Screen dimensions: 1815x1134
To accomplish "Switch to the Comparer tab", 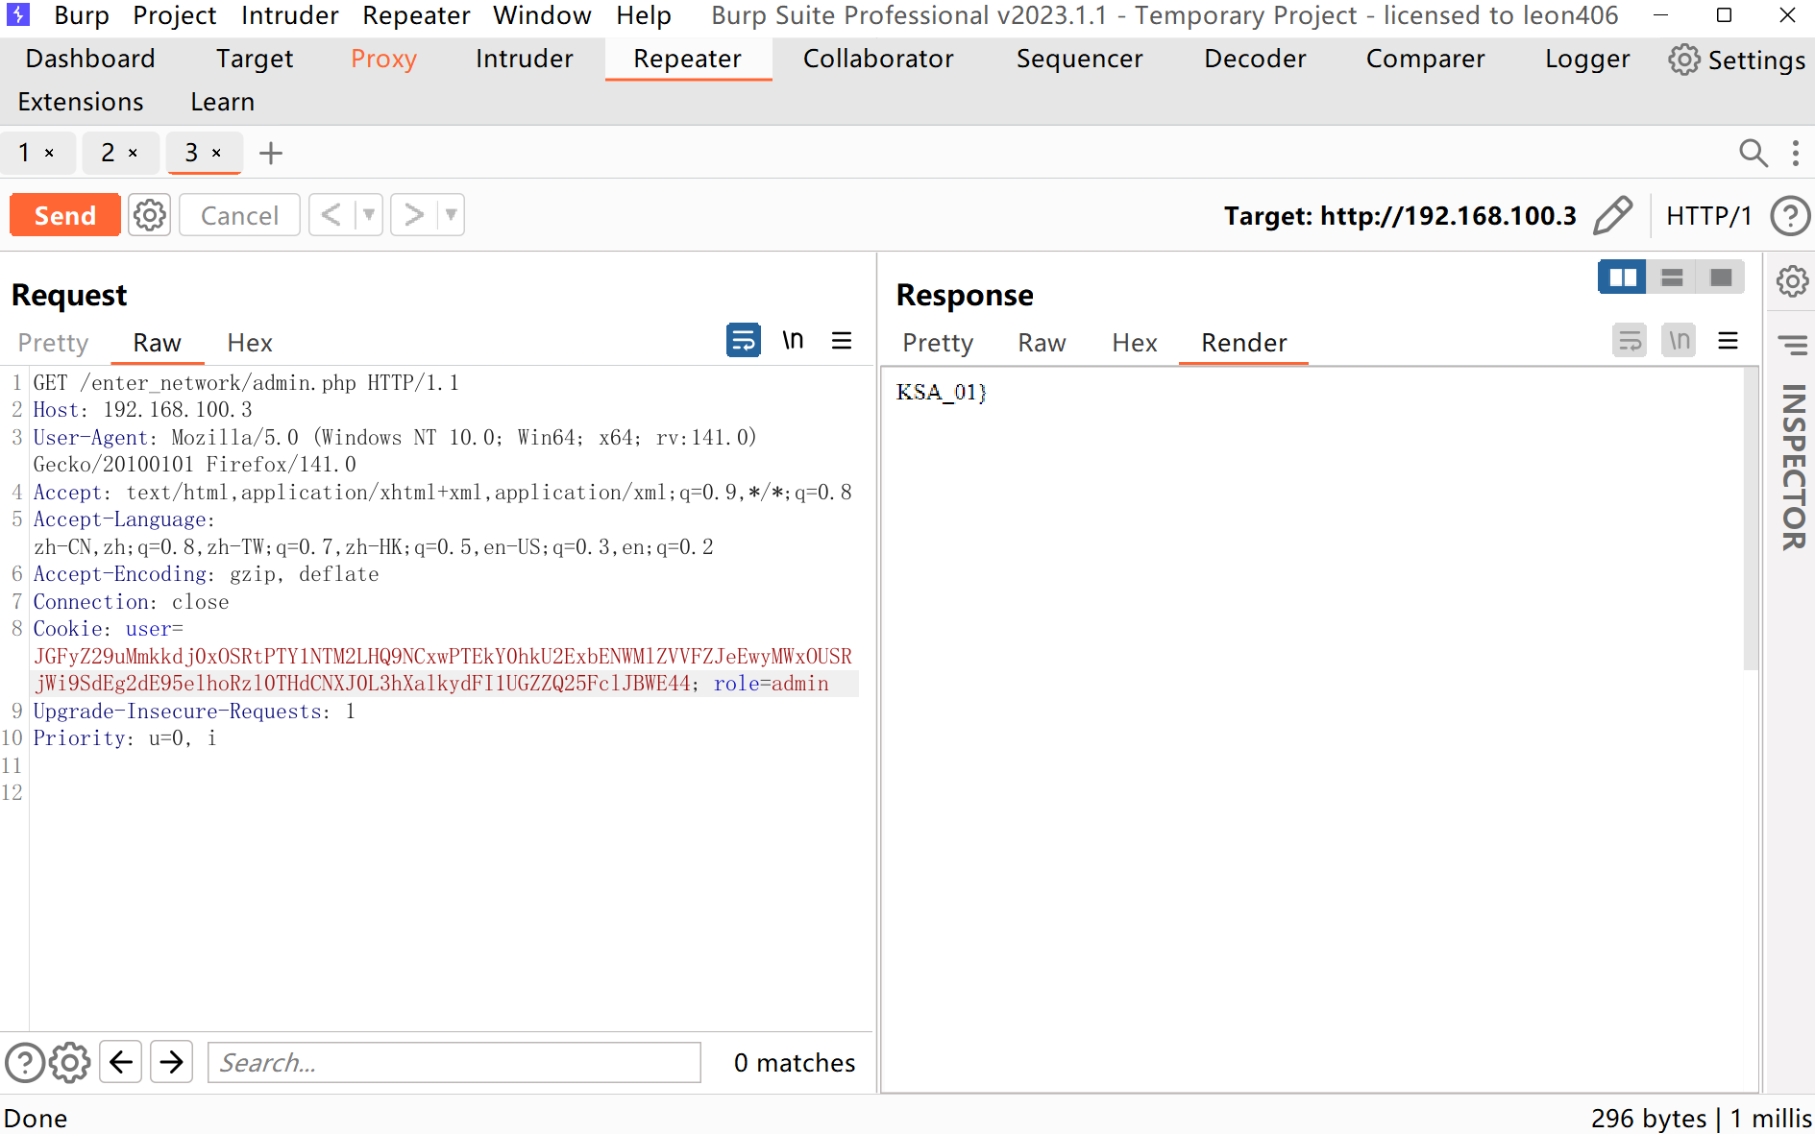I will coord(1426,59).
